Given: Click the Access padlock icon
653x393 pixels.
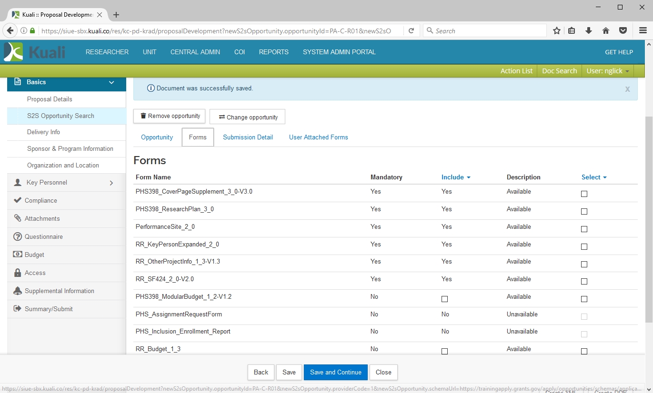Looking at the screenshot, I should click(x=18, y=273).
